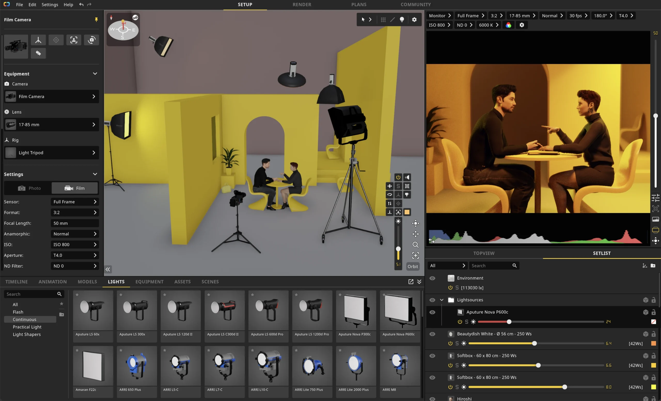Switch the camera settings to Photo mode
The height and width of the screenshot is (401, 661).
[29, 188]
